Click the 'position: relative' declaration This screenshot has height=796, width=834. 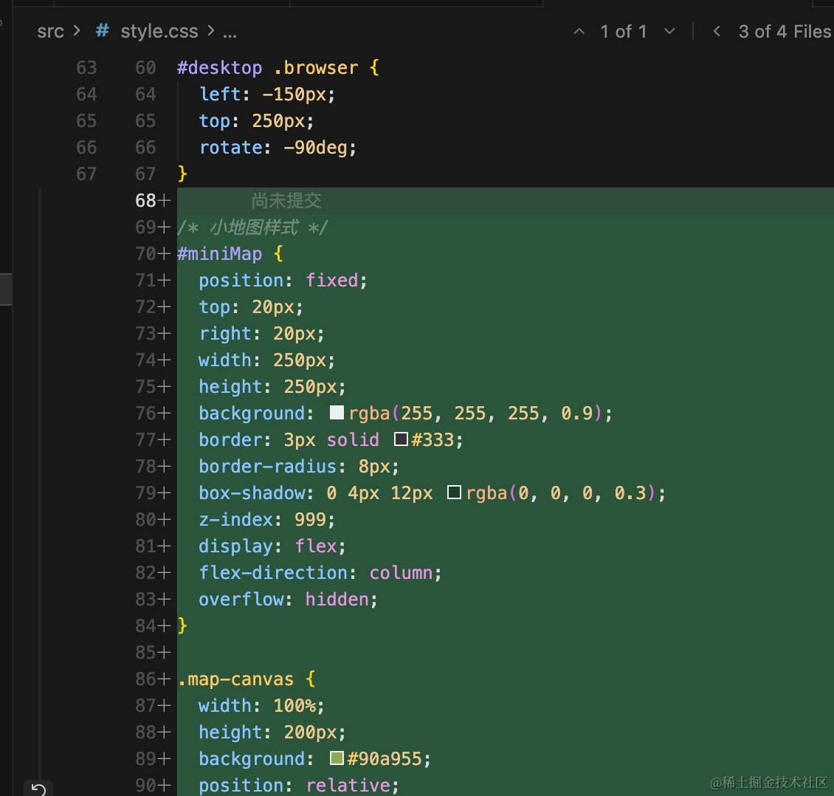pos(299,786)
